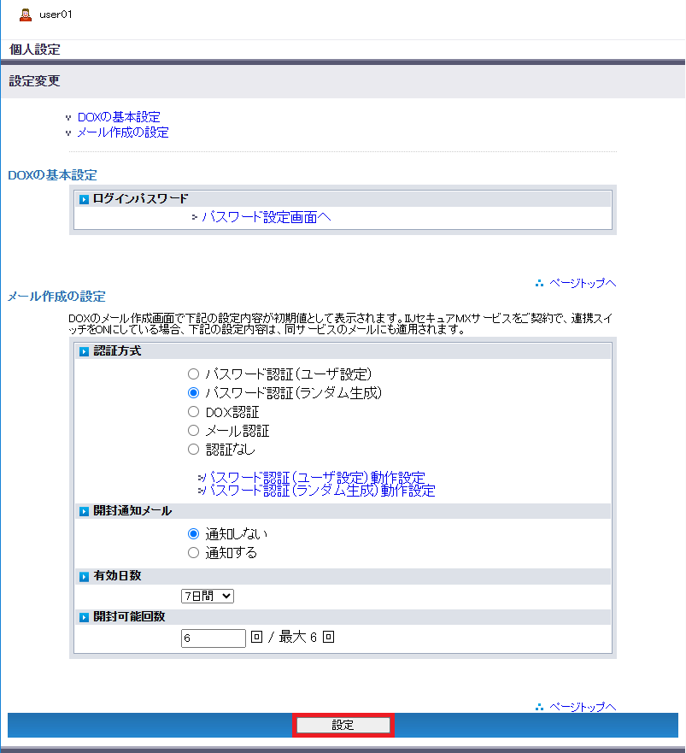686x753 pixels.
Task: Open the 有効日数 7日間 dropdown
Action: pyautogui.click(x=207, y=596)
